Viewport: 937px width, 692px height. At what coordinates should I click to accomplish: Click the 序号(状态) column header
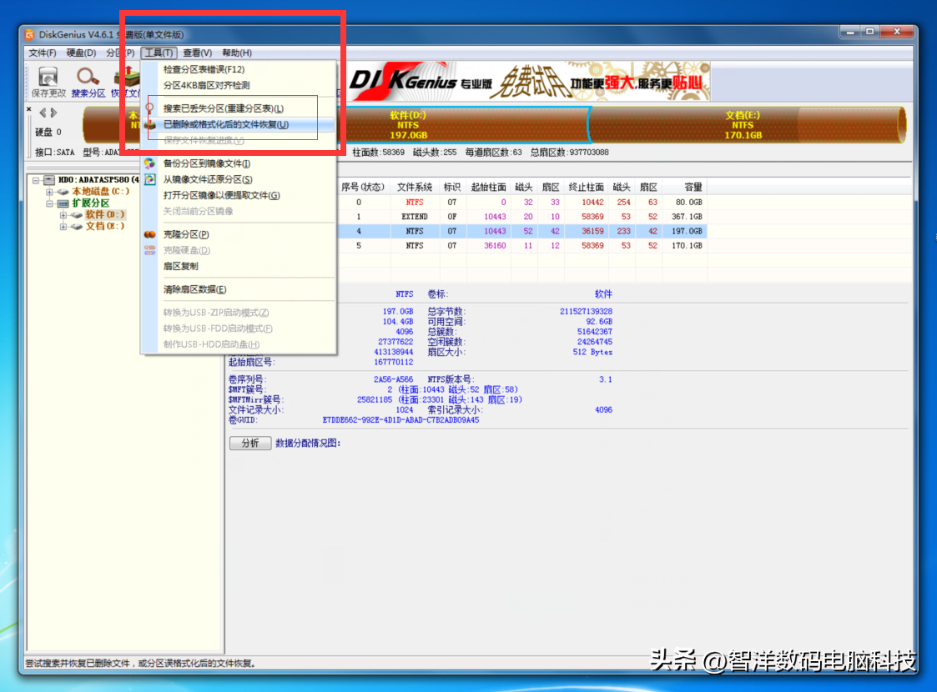tap(363, 188)
